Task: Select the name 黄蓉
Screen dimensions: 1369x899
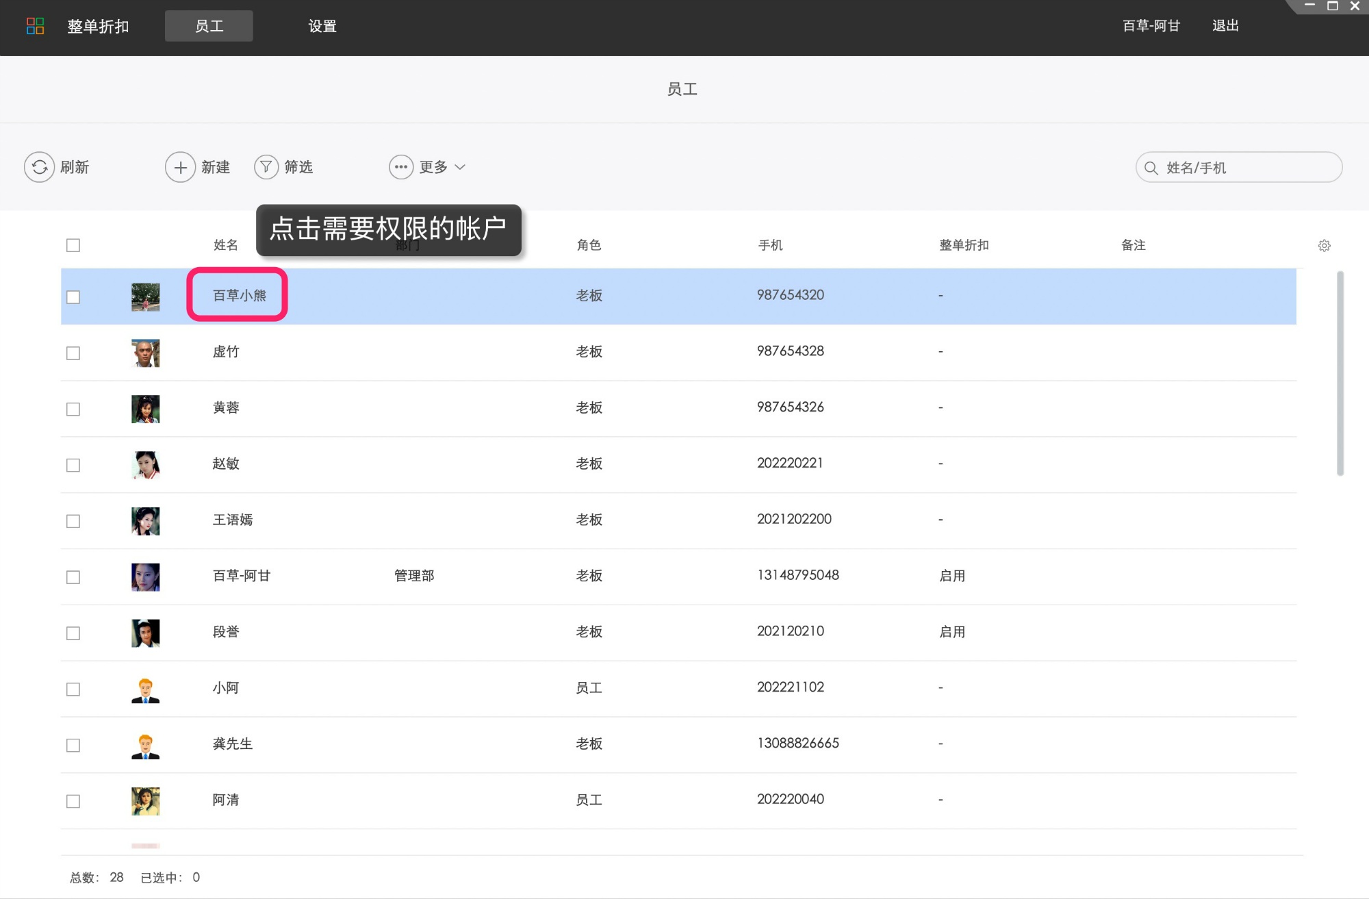Action: [226, 407]
